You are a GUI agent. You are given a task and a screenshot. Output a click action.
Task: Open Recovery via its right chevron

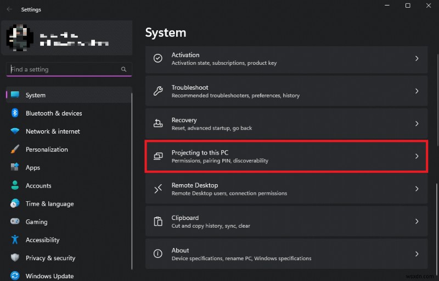click(417, 123)
